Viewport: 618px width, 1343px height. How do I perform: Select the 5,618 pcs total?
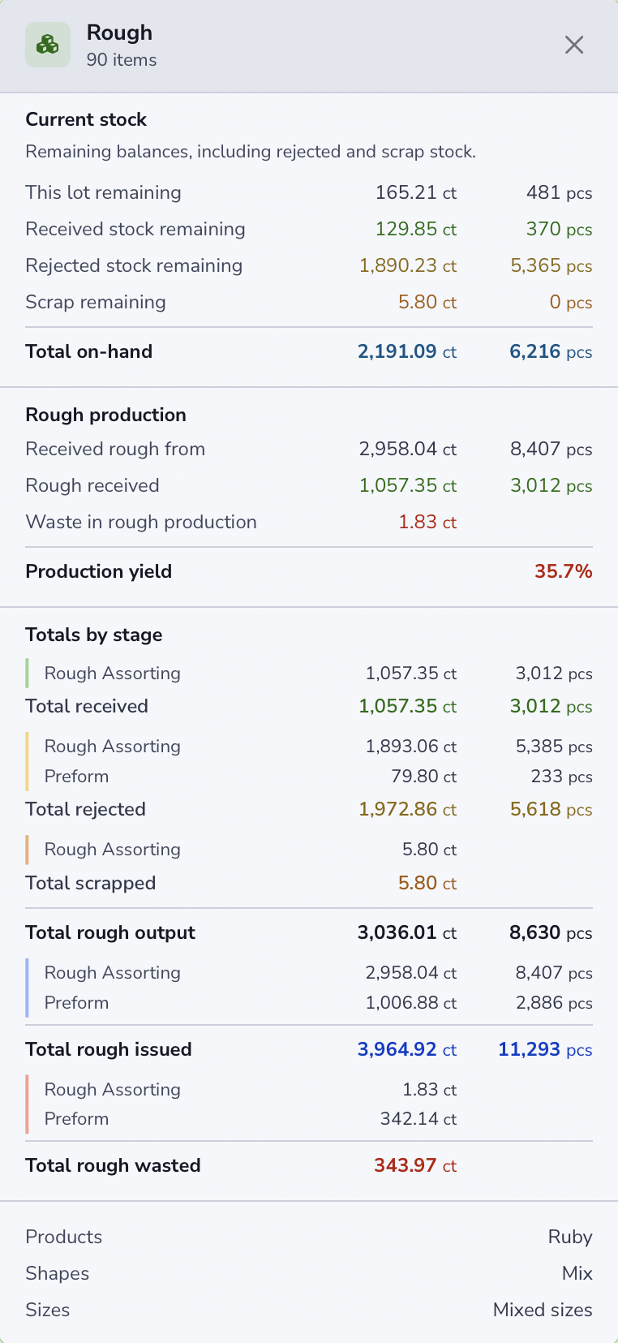click(x=551, y=809)
